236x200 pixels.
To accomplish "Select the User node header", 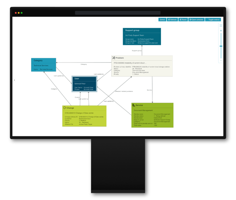I will 84,79.
